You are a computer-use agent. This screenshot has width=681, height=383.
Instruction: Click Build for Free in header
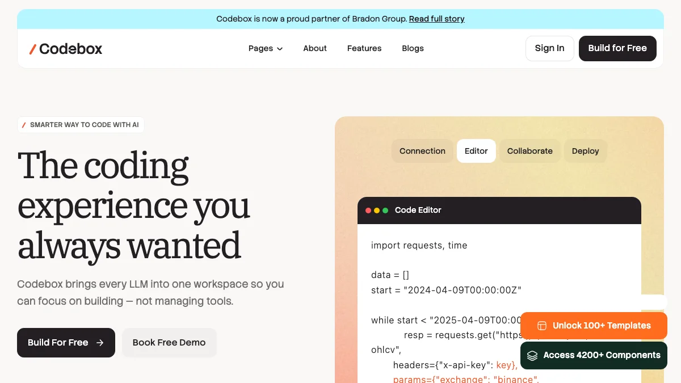(617, 48)
